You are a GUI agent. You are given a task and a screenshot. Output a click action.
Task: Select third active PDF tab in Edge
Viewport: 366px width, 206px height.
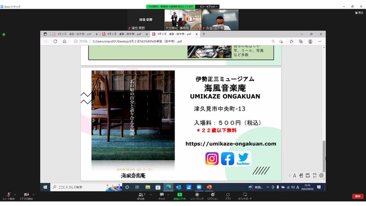pos(175,34)
